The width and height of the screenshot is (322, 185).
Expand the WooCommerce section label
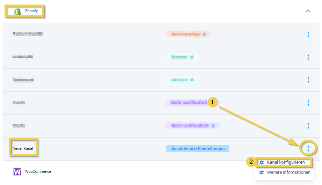38,171
